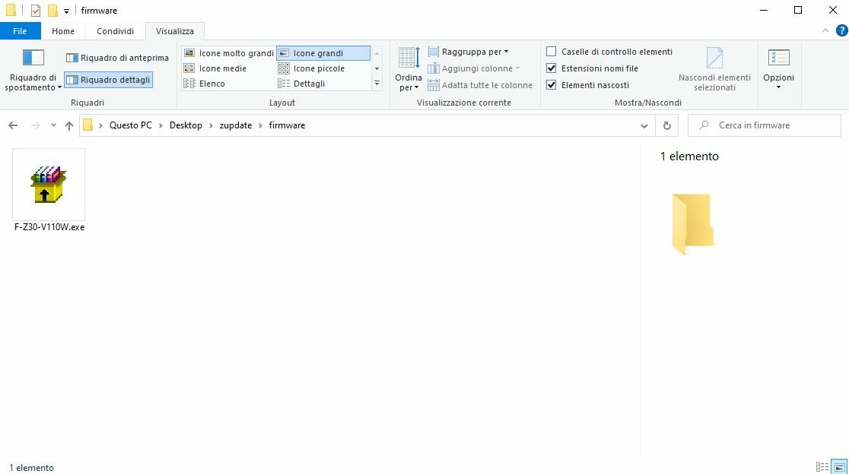Minimize the firmware window

click(764, 11)
